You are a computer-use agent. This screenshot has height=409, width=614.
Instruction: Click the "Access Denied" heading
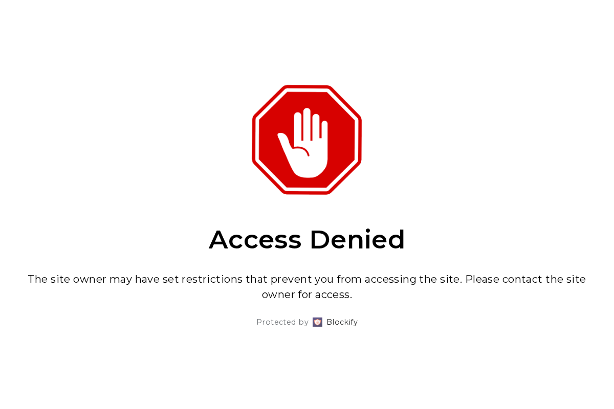[x=307, y=239]
